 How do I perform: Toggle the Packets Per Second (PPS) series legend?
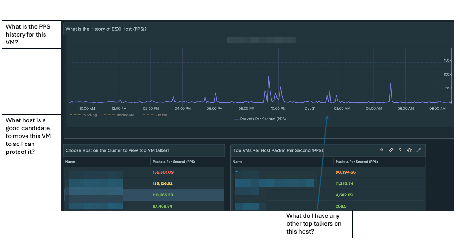(259, 119)
